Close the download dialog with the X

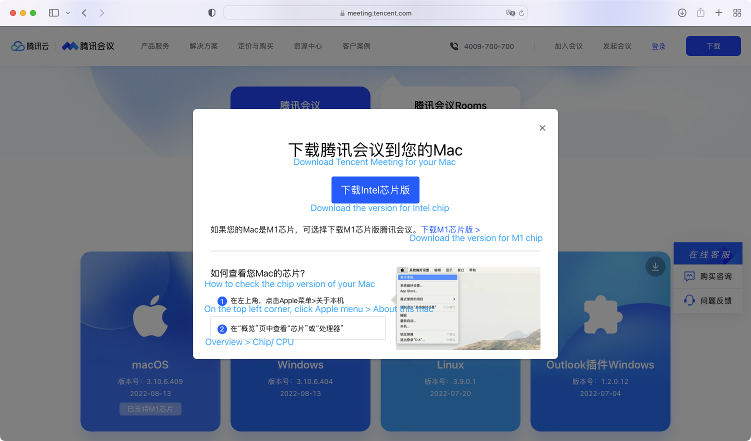coord(542,128)
